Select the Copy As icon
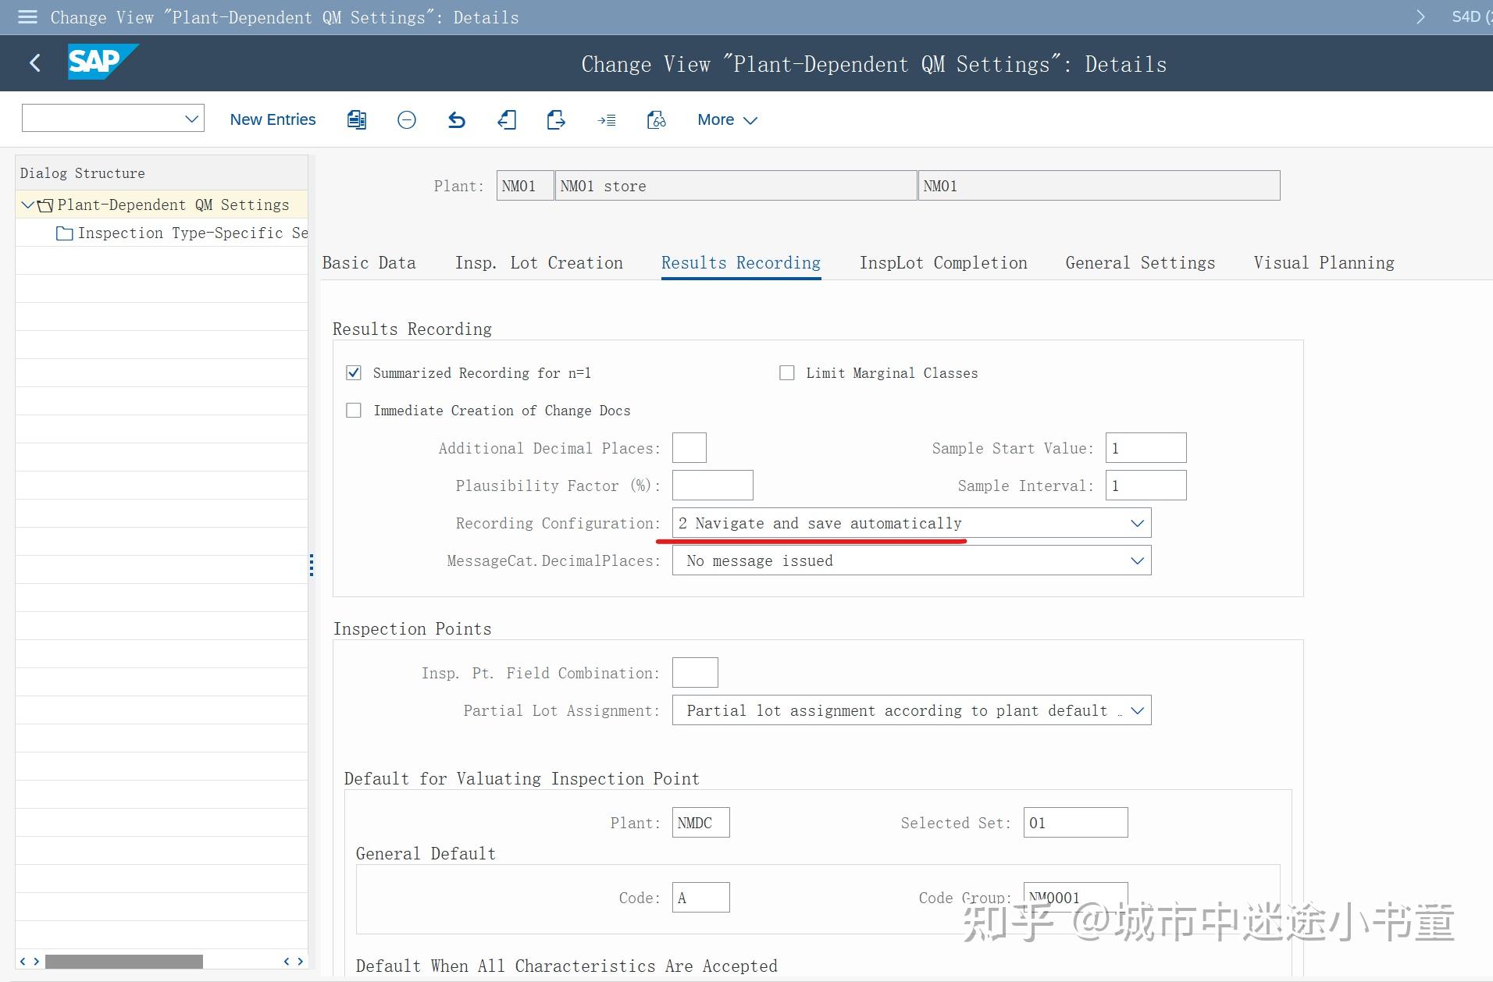This screenshot has width=1493, height=982. [x=357, y=119]
